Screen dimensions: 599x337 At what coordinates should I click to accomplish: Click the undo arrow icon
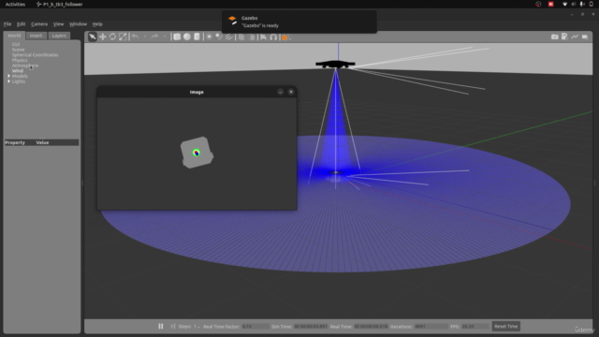pyautogui.click(x=135, y=37)
